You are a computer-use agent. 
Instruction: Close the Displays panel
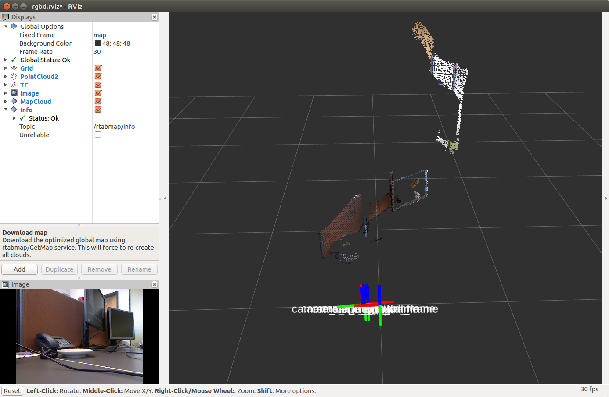(155, 17)
